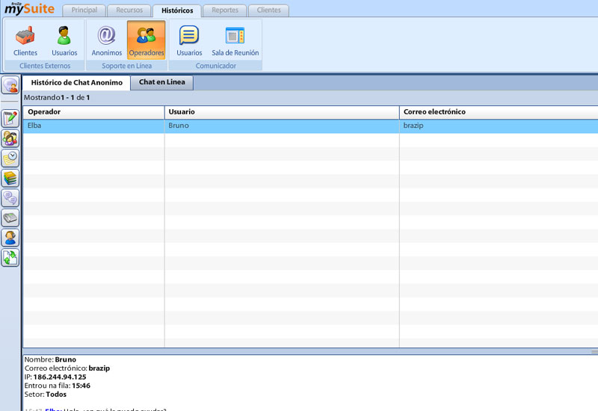This screenshot has height=411, width=598.
Task: Open the Reportes tab
Action: (225, 10)
